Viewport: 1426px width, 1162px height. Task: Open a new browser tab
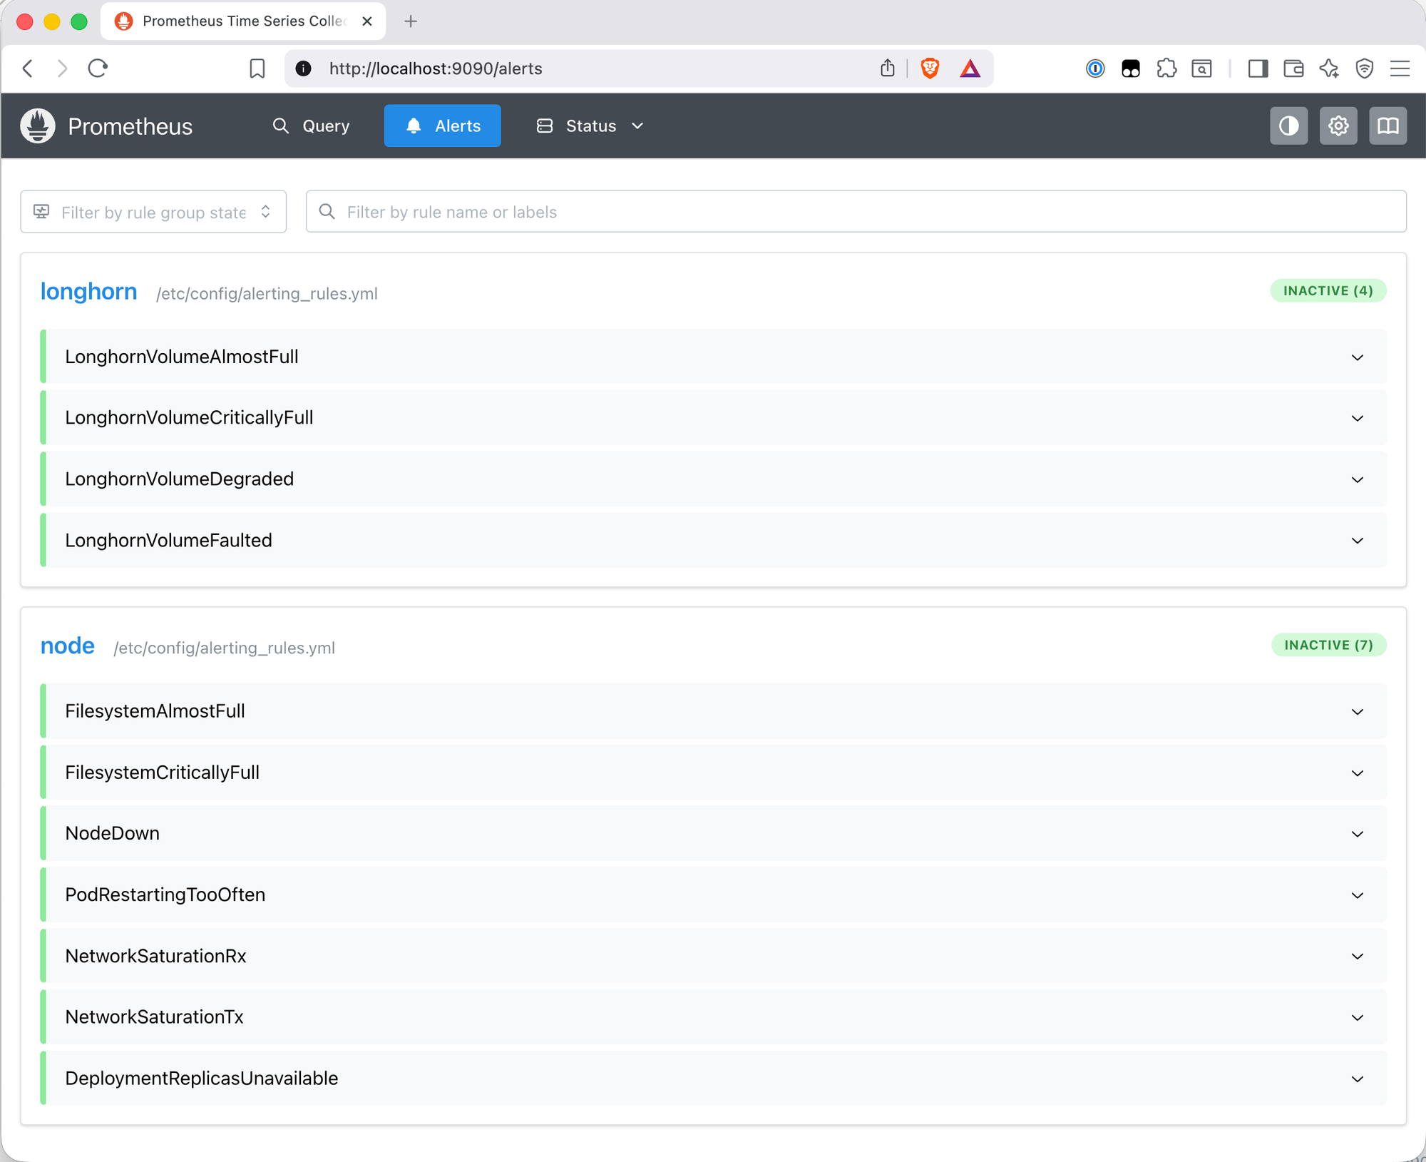point(411,21)
